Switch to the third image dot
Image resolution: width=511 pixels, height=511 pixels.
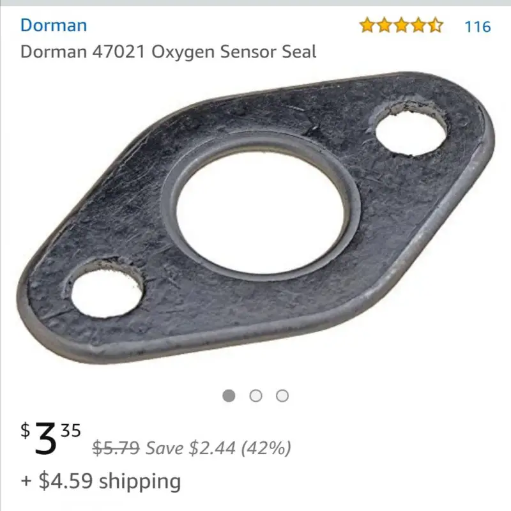[x=282, y=395]
